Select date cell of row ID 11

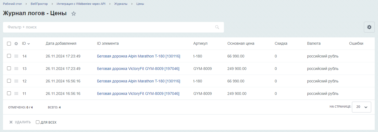point(63,94)
